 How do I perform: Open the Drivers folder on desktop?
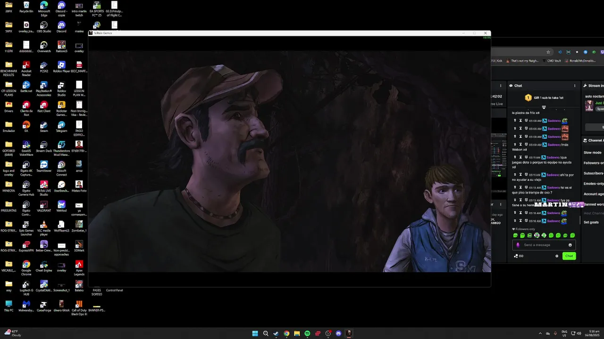pos(8,106)
